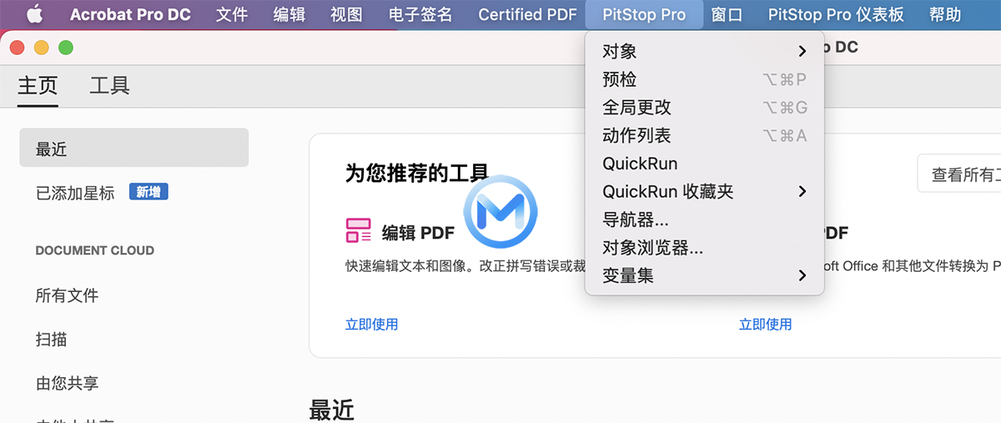Open the 电子签名 menu
The width and height of the screenshot is (1001, 423).
(420, 14)
